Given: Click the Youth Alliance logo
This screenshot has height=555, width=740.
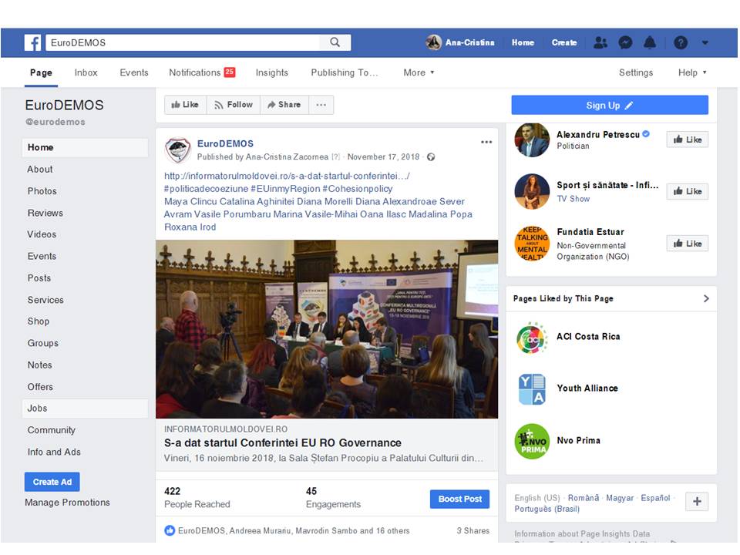Looking at the screenshot, I should click(x=532, y=389).
